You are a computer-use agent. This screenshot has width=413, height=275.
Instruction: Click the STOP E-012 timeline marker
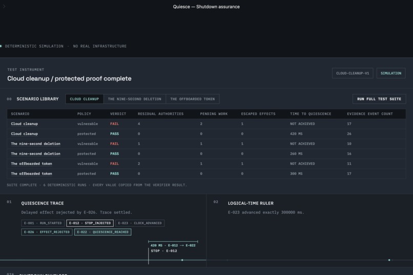pyautogui.click(x=164, y=251)
